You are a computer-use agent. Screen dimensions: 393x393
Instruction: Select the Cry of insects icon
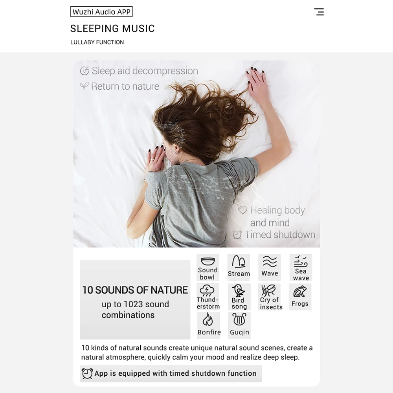coord(270,297)
